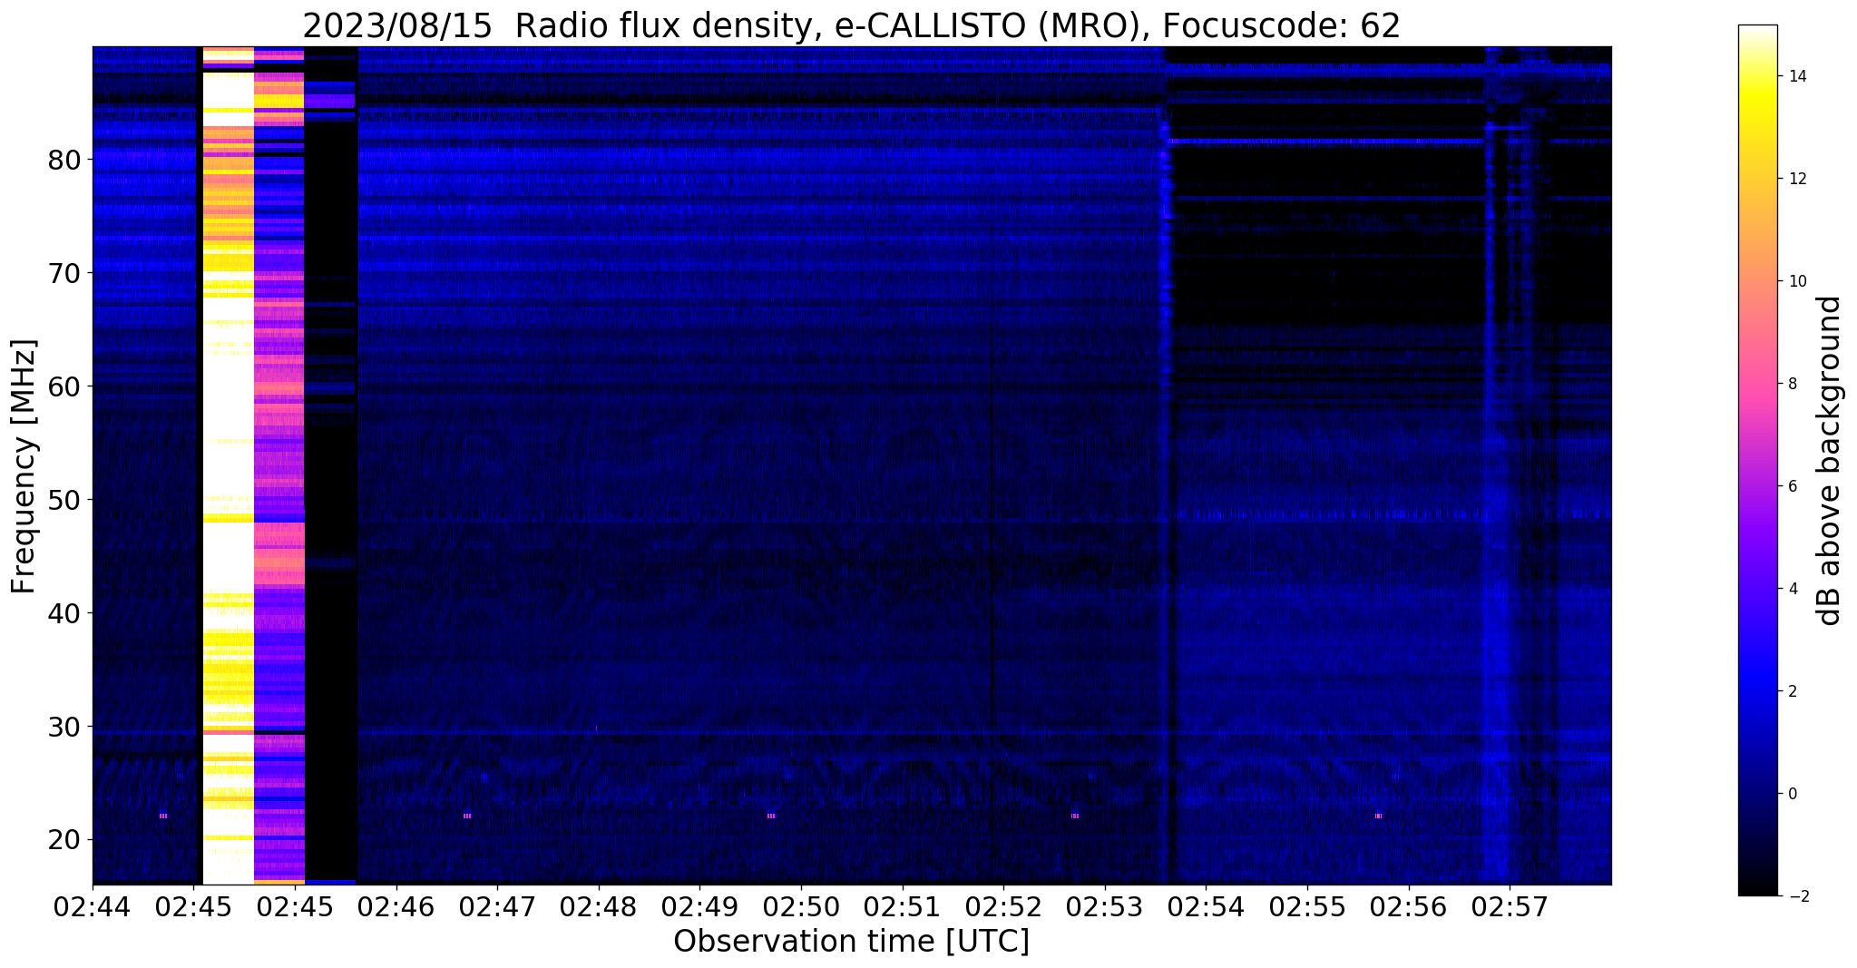Click the 40 MHz frequency tick label

pos(64,613)
